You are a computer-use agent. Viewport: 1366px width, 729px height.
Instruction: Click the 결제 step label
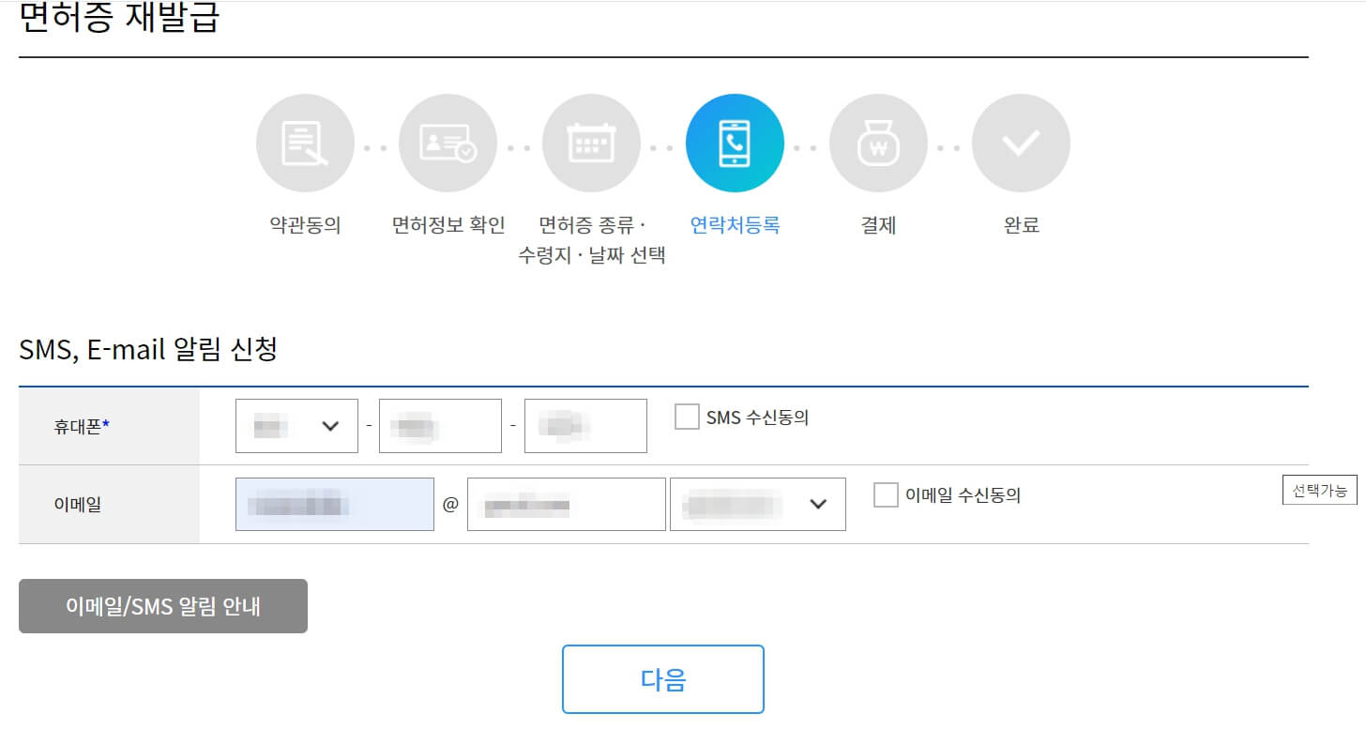coord(878,225)
